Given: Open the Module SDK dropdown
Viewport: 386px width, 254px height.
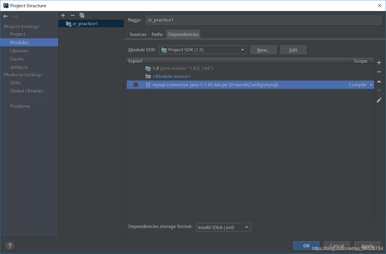Looking at the screenshot, I should point(203,50).
